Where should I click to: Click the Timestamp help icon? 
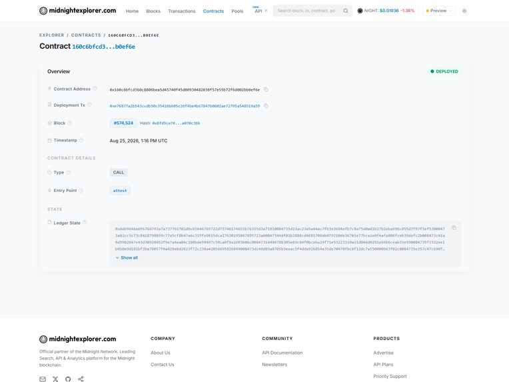81,140
